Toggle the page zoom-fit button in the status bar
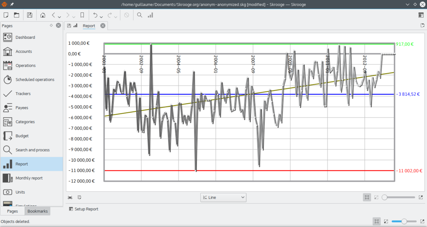 (x=376, y=221)
